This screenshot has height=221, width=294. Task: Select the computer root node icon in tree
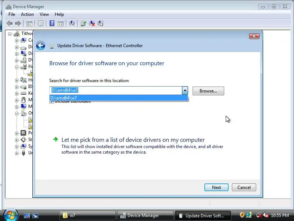(x=17, y=34)
